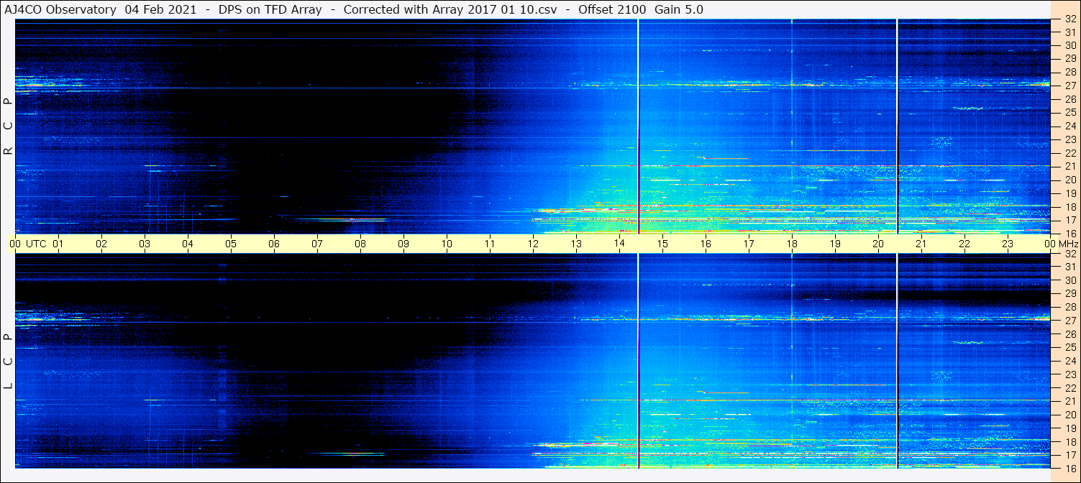The width and height of the screenshot is (1081, 483).
Task: Select hour 05 on the time axis
Action: click(x=231, y=244)
